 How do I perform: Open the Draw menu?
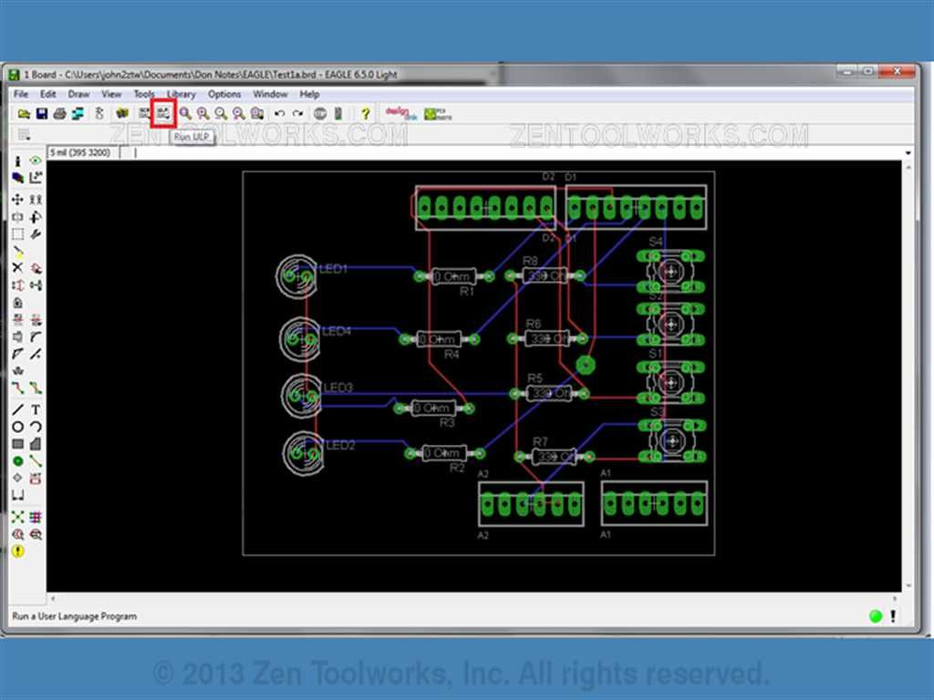[x=78, y=94]
